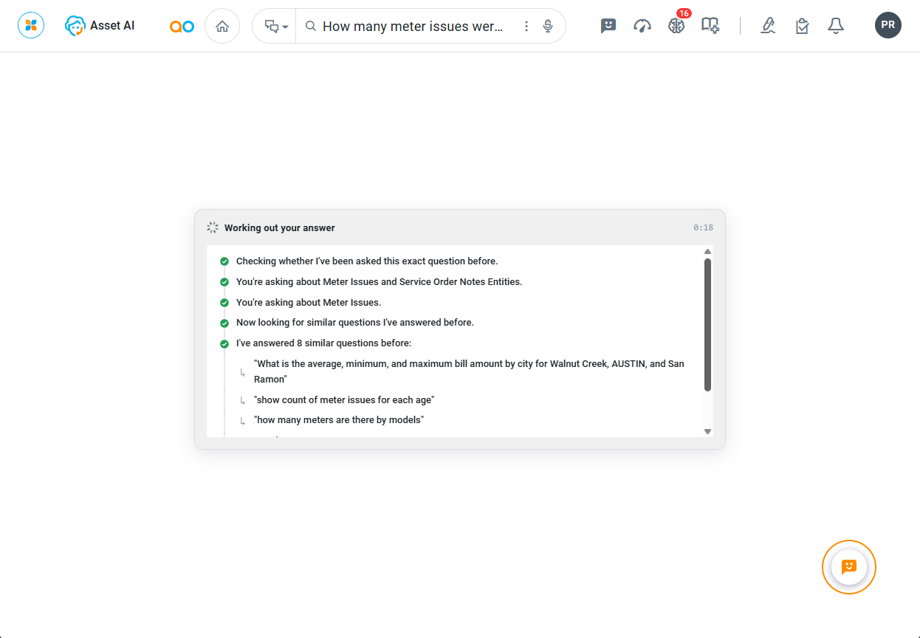920x638 pixels.
Task: Click the orange and blue AO logo
Action: click(x=182, y=27)
